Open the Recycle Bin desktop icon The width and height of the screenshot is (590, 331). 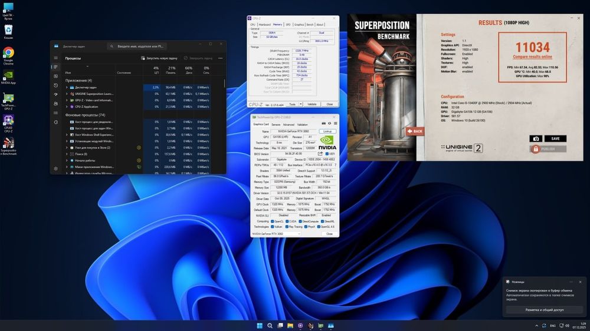tap(8, 32)
